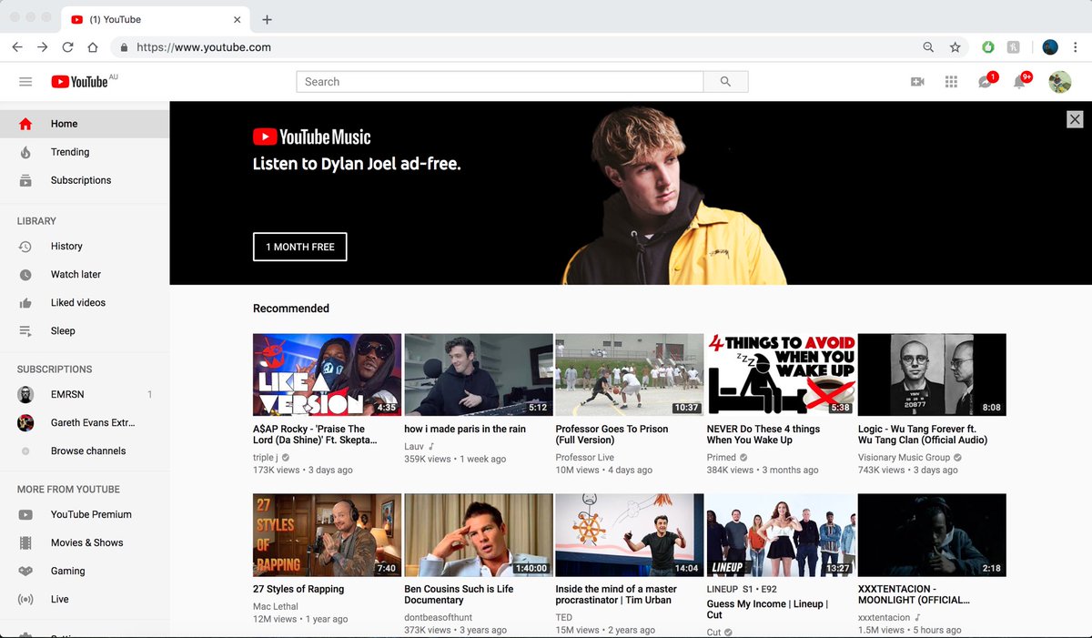The height and width of the screenshot is (638, 1092).
Task: Open the Logic Wu Tang Forever thumbnail
Action: (932, 375)
